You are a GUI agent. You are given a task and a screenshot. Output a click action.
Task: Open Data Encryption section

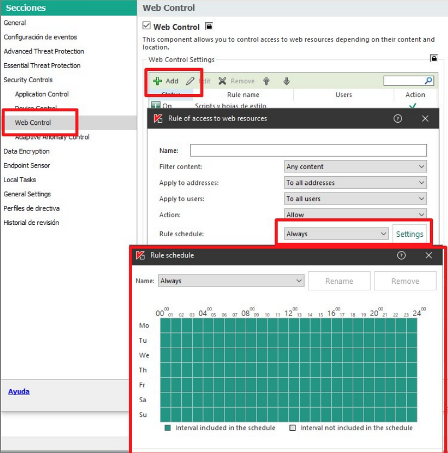27,151
